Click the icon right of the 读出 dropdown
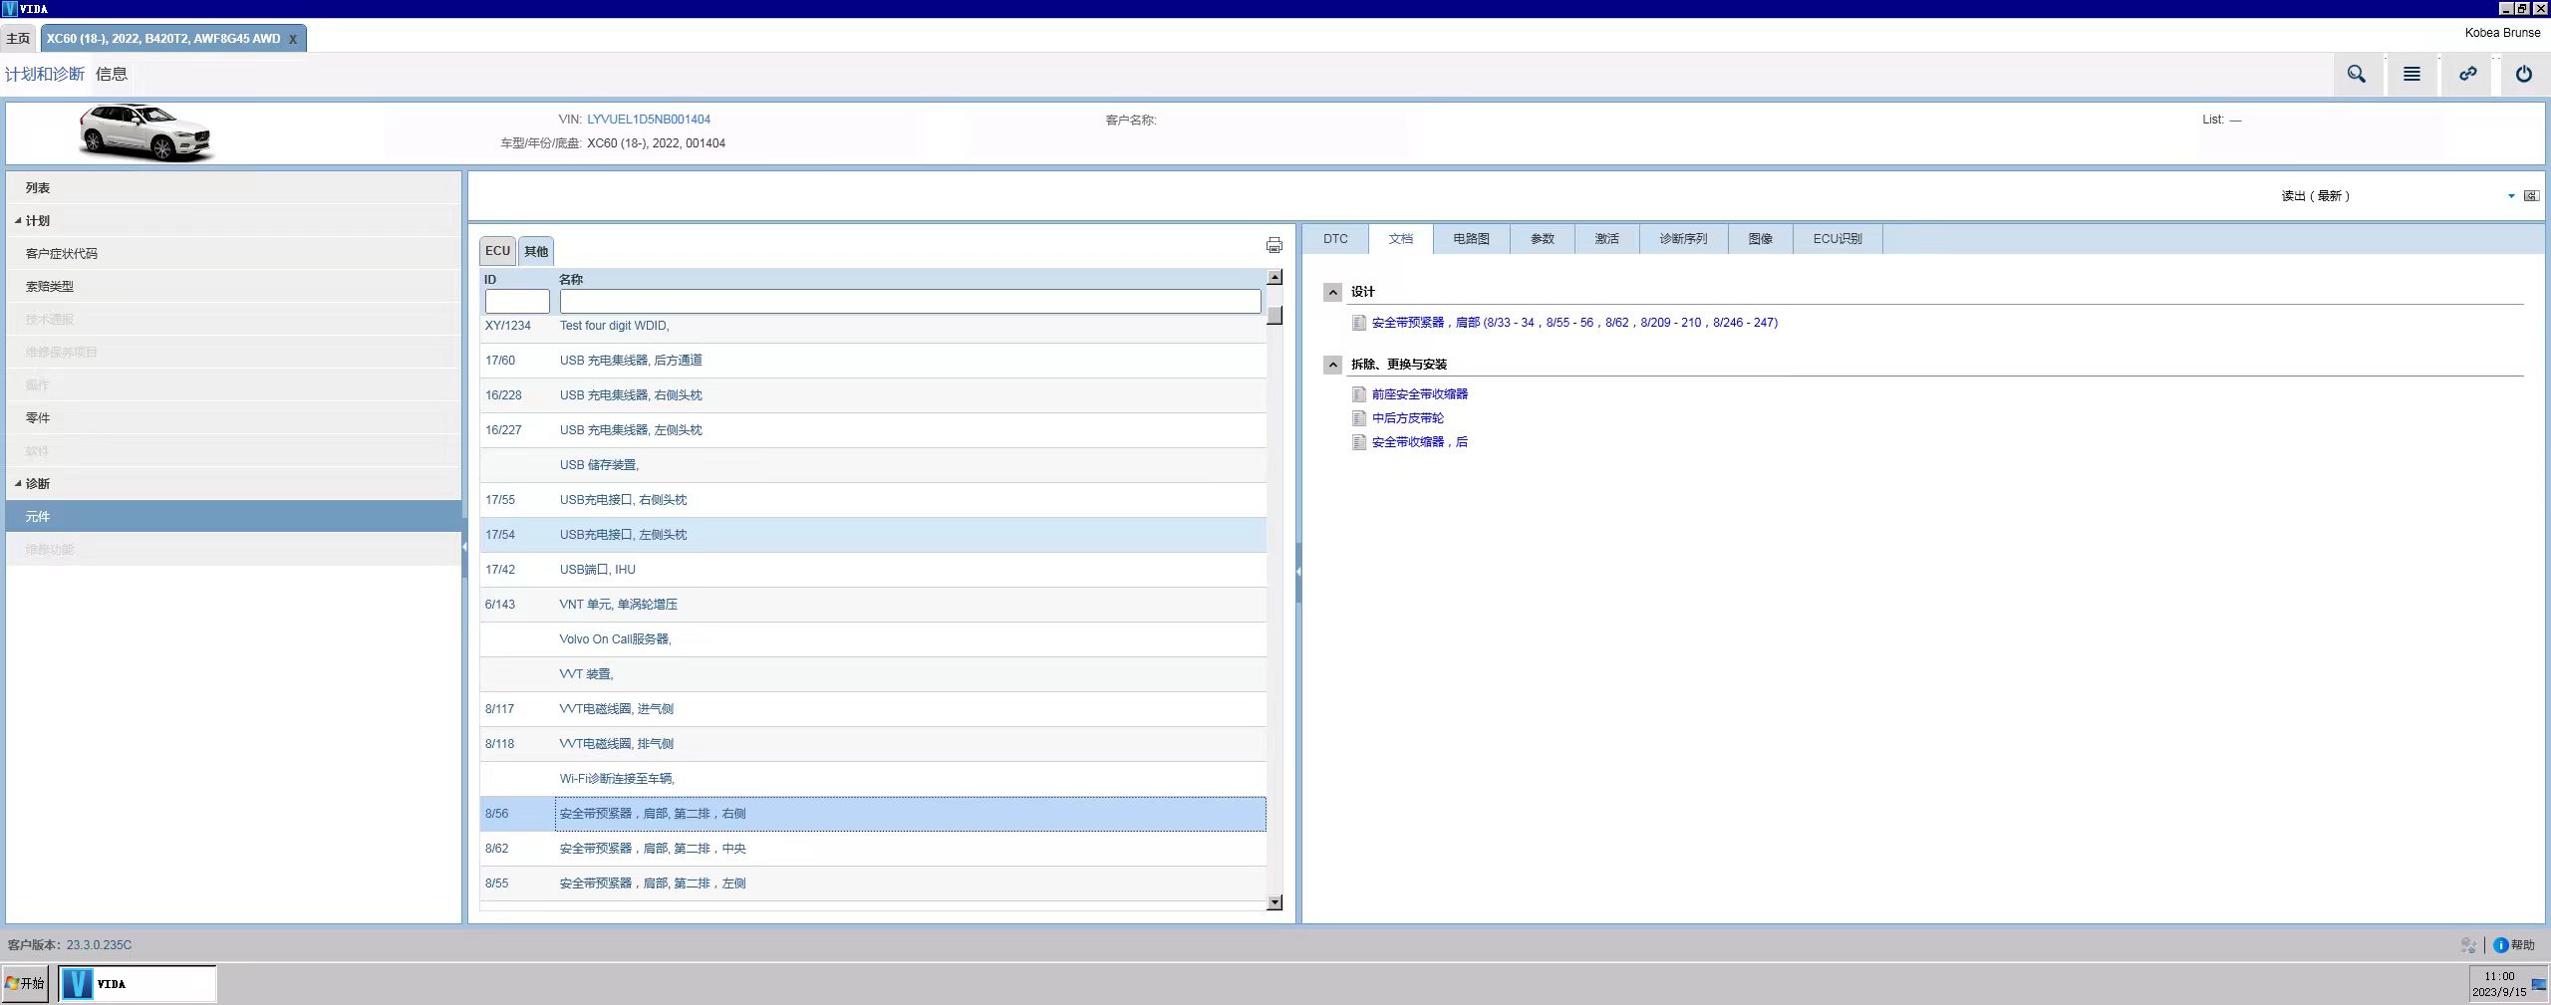 click(x=2531, y=196)
